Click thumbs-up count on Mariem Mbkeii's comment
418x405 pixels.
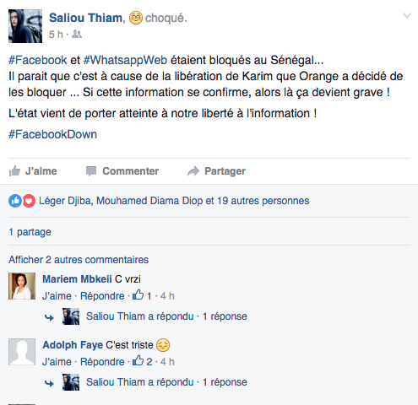tap(142, 295)
